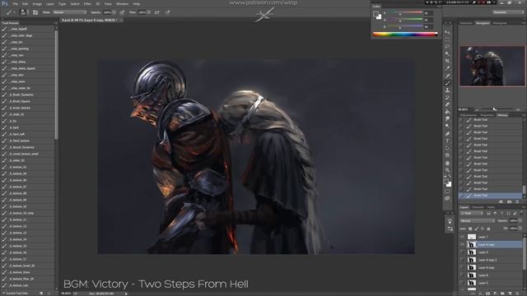Select the Quick Selection tool
The image size is (527, 296).
447,53
